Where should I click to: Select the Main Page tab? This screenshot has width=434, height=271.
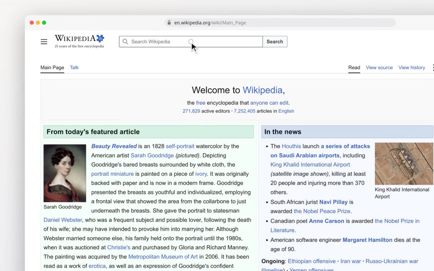pyautogui.click(x=52, y=68)
